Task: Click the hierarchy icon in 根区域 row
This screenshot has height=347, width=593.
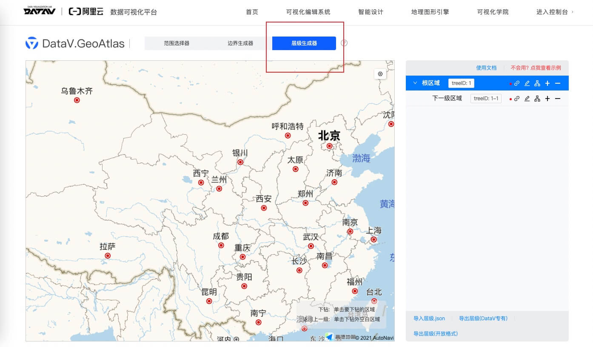Action: tap(537, 83)
